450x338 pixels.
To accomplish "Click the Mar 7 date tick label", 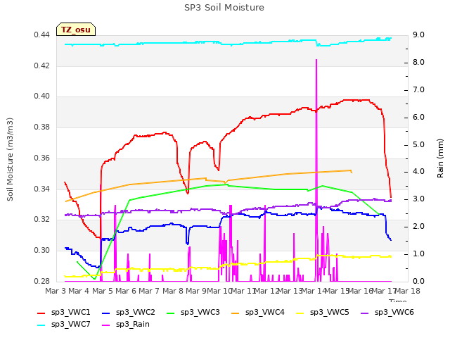I will [x=149, y=291].
